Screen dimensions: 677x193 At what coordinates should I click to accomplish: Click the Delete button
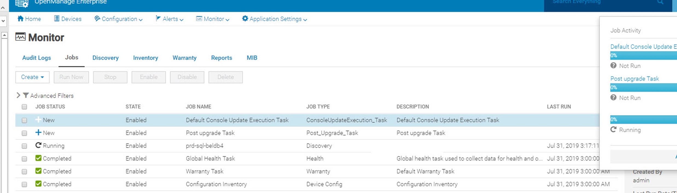click(225, 77)
